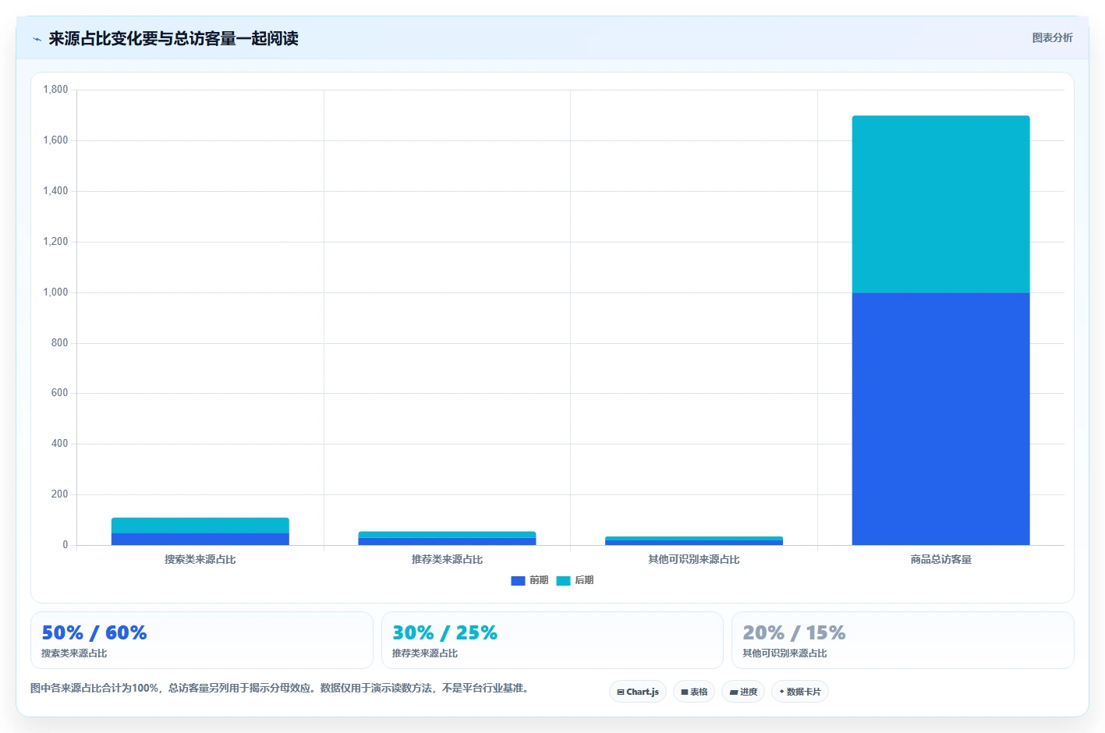Open the 20% / 15% 其他可识别来源占比 card

coord(903,640)
